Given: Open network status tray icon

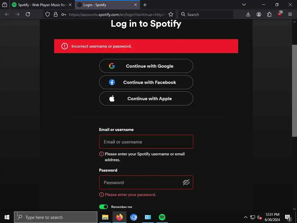Looking at the screenshot, I should coord(253,217).
